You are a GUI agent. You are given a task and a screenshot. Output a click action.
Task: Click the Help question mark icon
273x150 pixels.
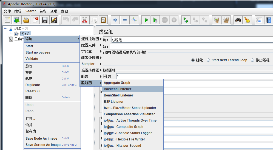tap(269, 20)
